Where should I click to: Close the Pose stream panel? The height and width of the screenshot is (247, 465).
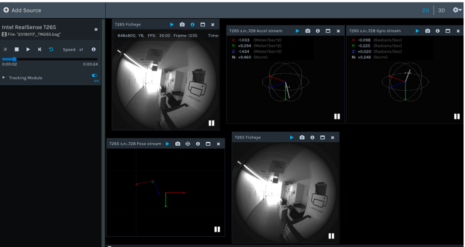218,144
